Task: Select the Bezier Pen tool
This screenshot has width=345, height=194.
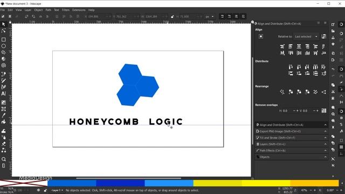Action: pyautogui.click(x=4, y=74)
